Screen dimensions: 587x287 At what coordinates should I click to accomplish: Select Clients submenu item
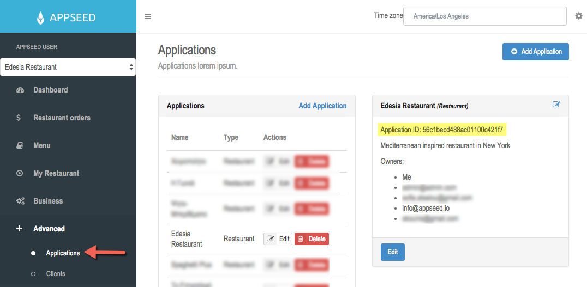[56, 274]
